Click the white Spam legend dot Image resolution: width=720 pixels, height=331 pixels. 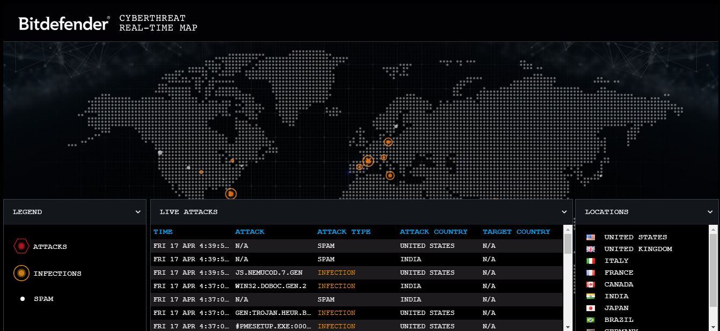(23, 299)
